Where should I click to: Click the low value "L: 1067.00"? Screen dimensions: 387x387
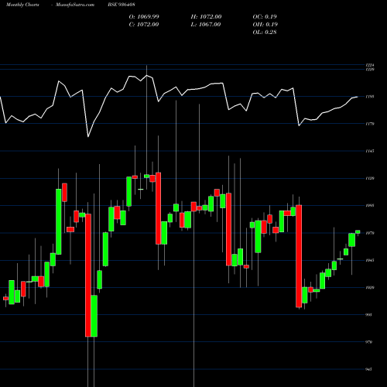coord(206,25)
